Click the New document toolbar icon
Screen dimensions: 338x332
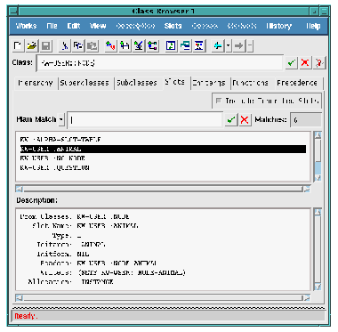point(18,45)
